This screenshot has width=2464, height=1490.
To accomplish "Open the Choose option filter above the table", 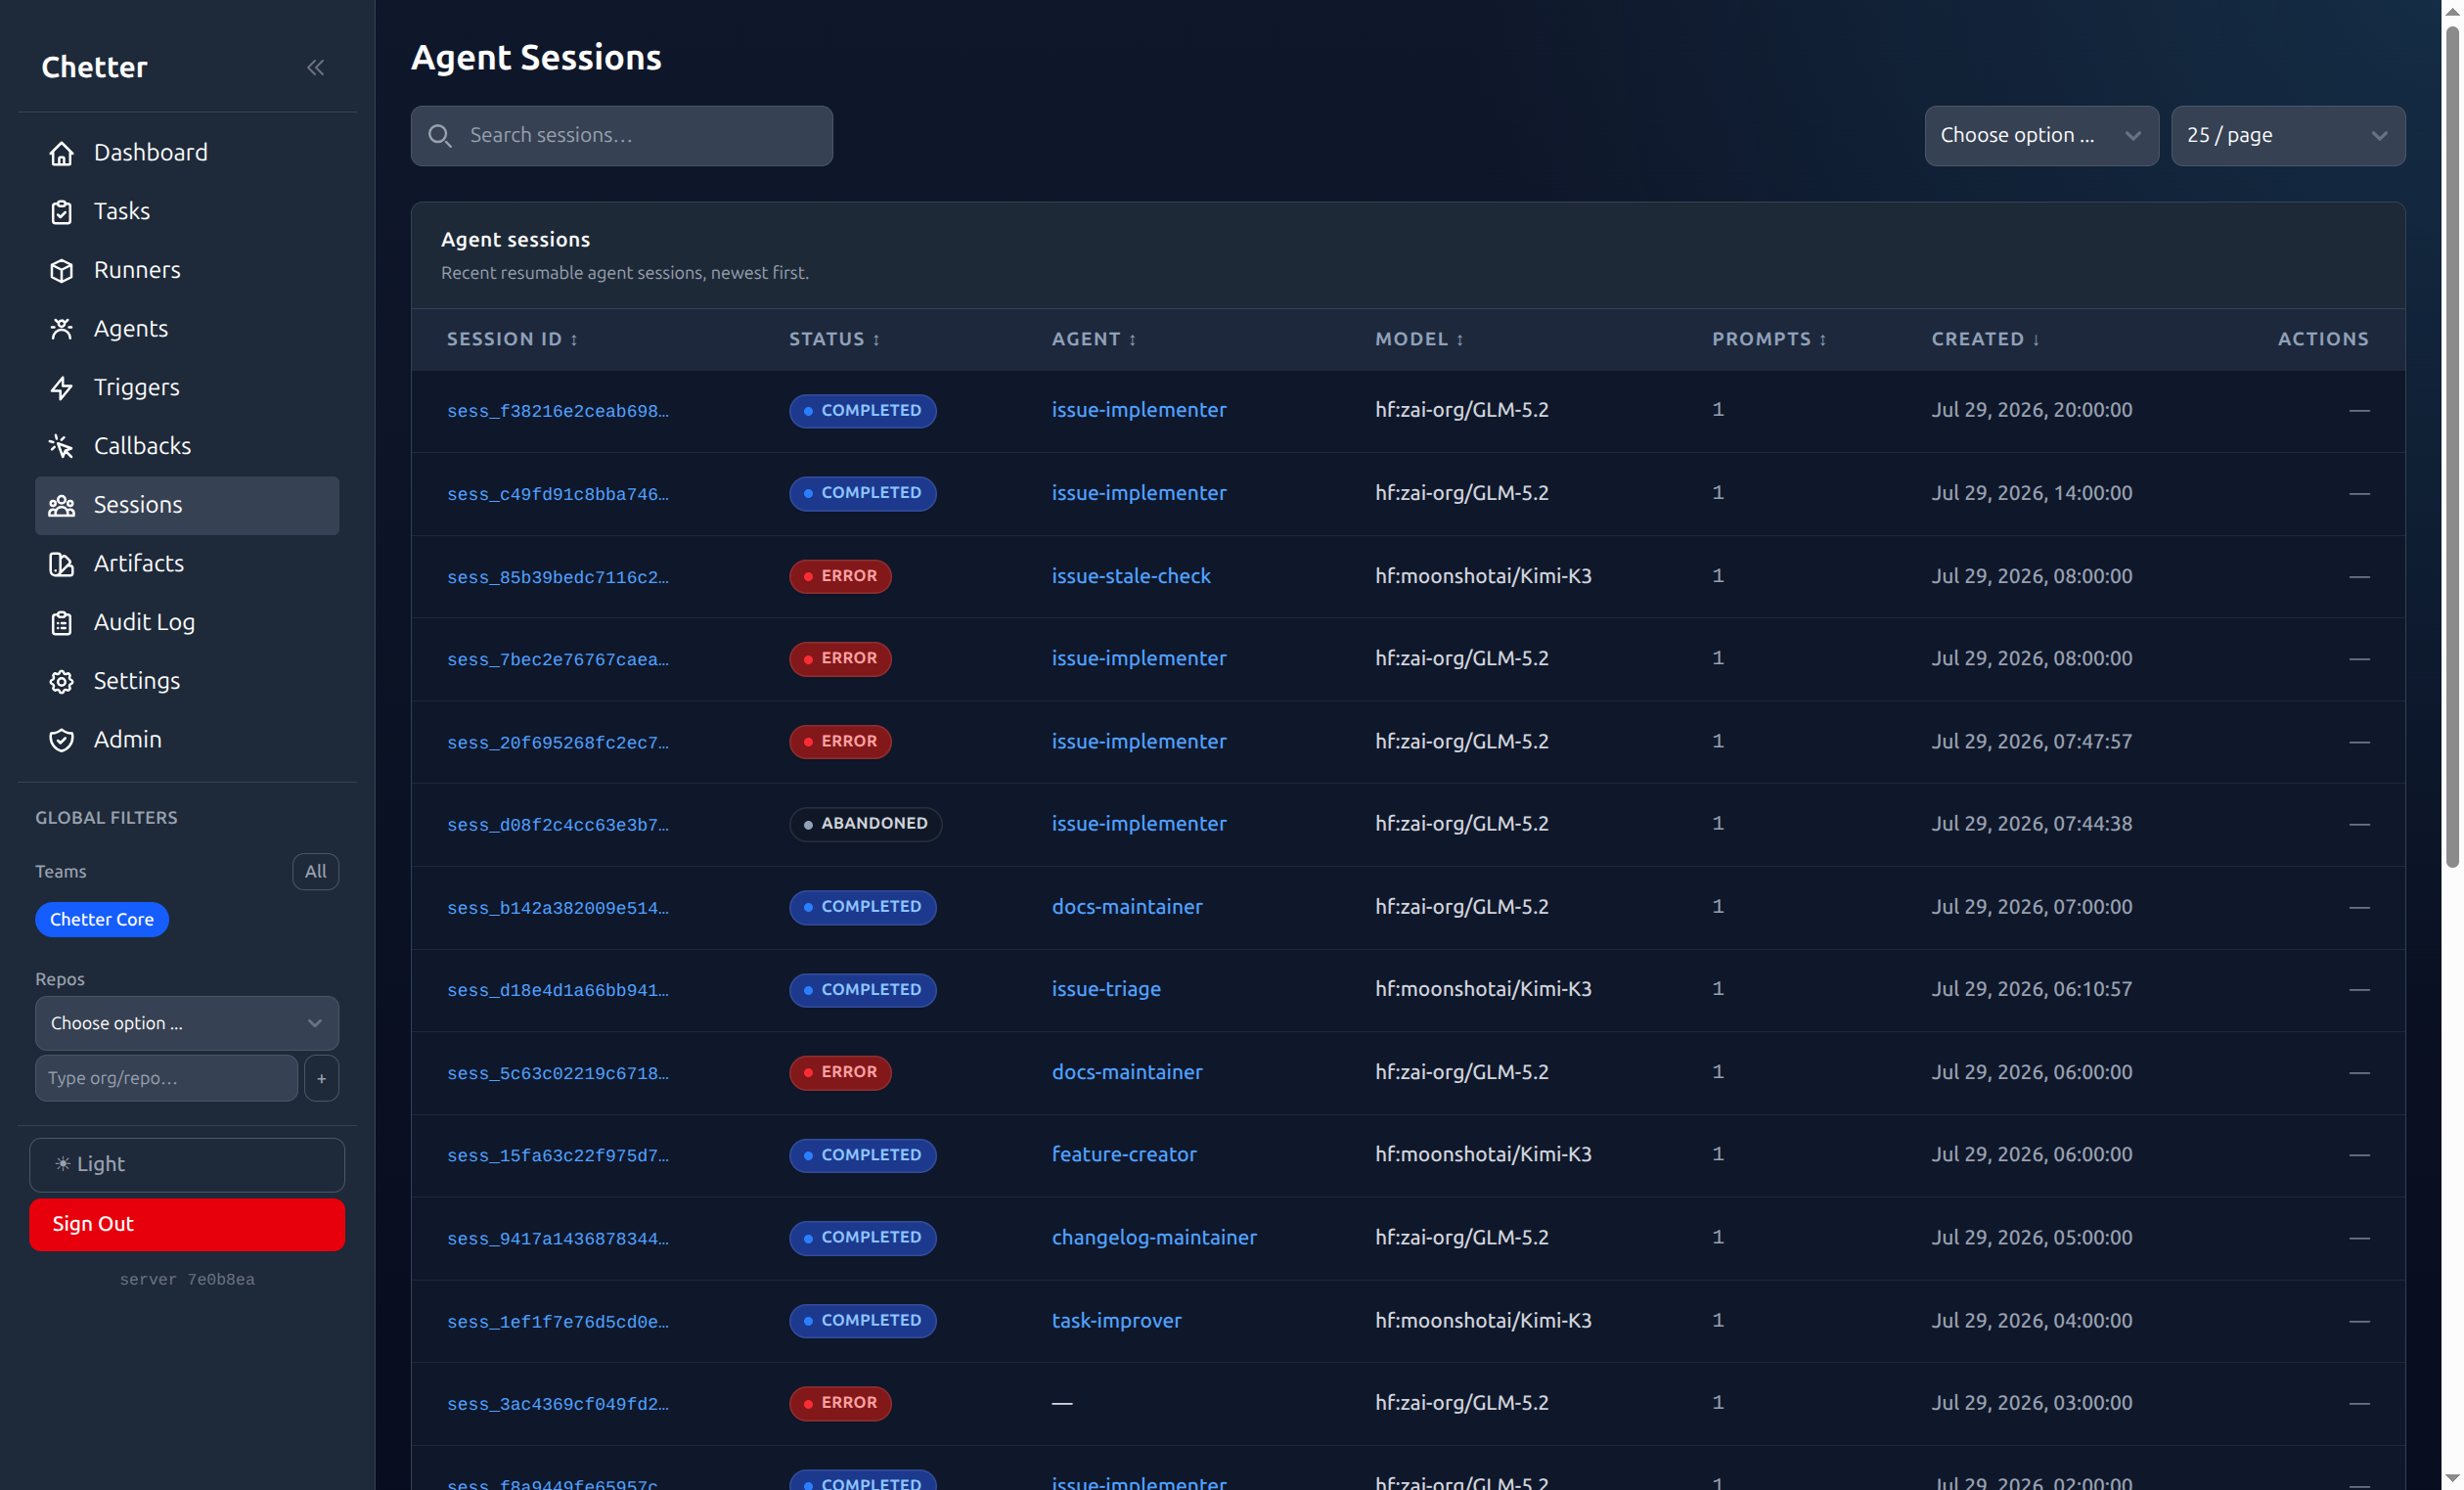I will (x=2041, y=135).
